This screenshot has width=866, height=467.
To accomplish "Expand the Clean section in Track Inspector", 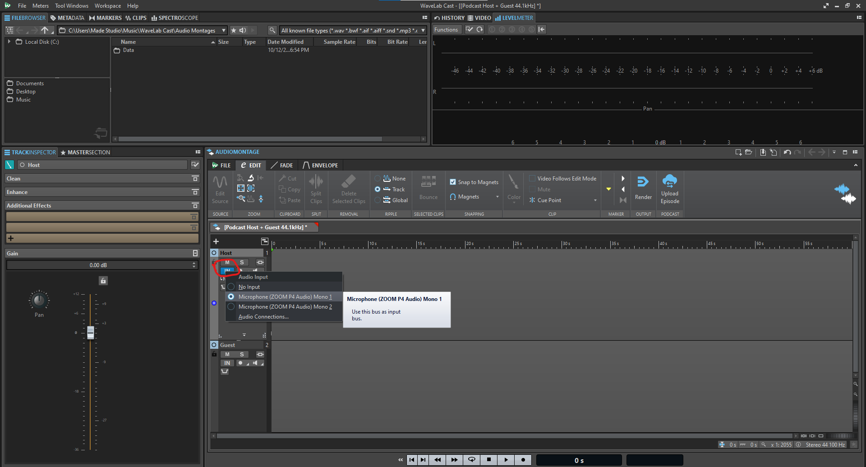I will click(x=195, y=179).
